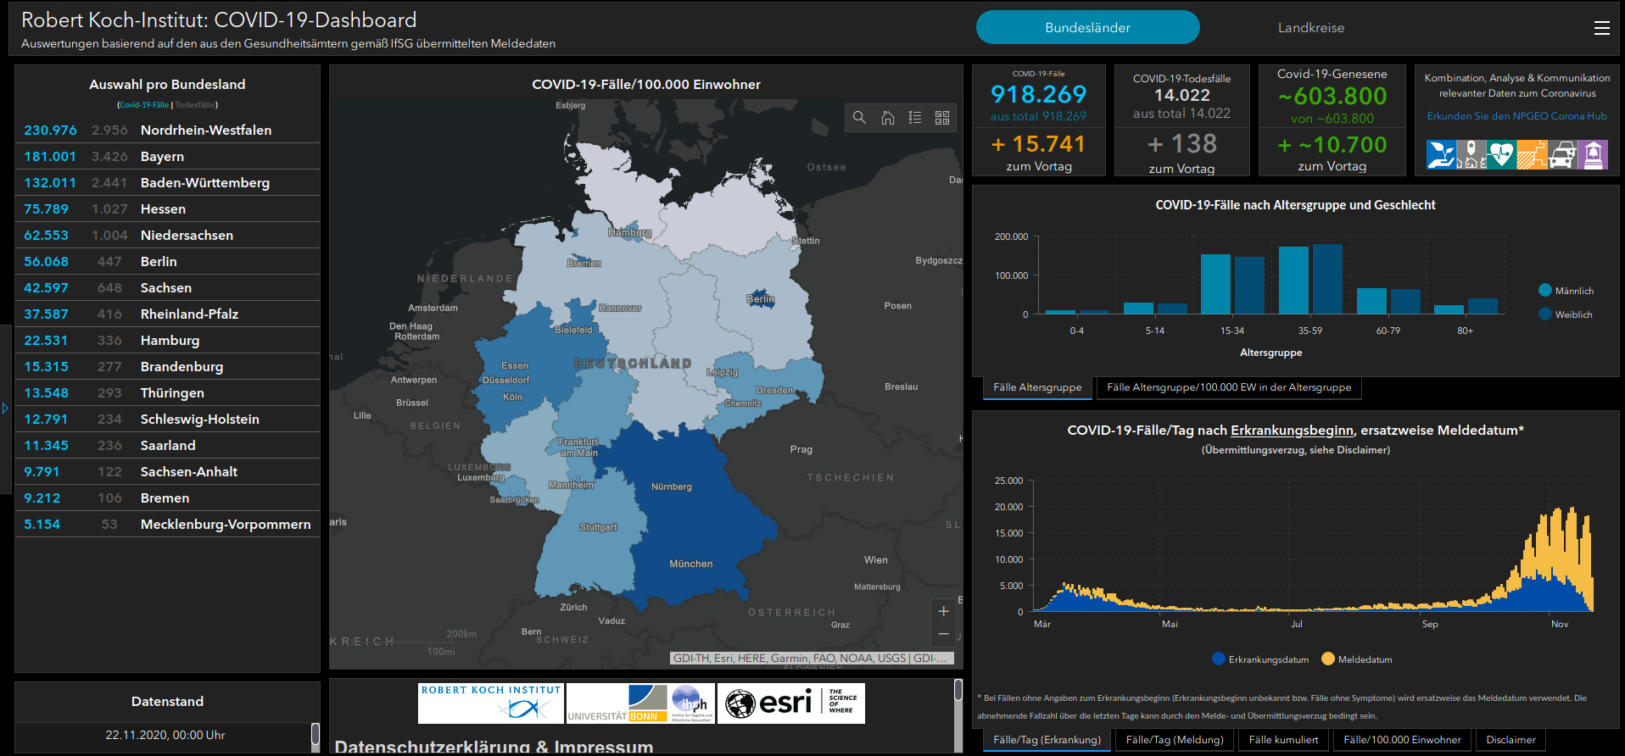The image size is (1625, 756).
Task: Zoom out on the map
Action: tap(943, 634)
